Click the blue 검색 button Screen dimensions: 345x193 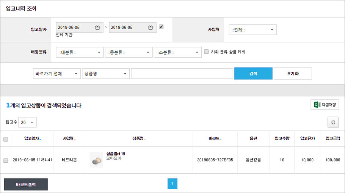click(x=253, y=74)
